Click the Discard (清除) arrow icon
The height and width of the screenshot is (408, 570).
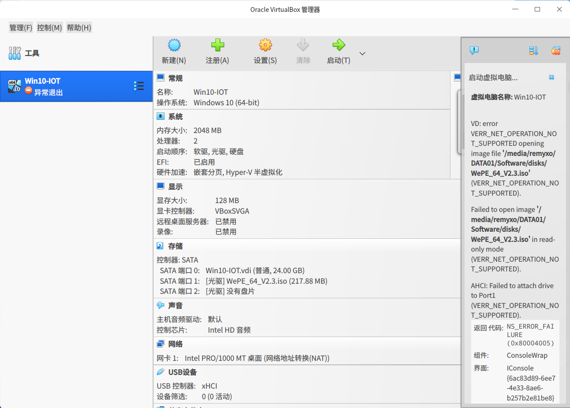303,45
